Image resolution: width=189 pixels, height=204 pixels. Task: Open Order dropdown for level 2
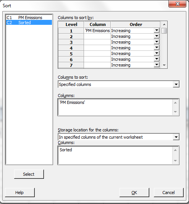157,36
